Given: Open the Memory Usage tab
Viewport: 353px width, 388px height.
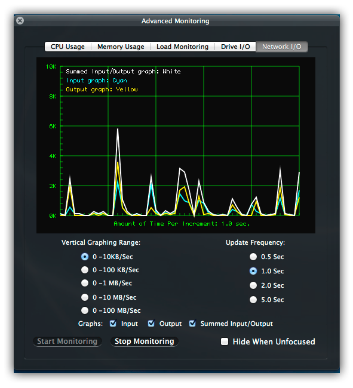Looking at the screenshot, I should click(121, 47).
